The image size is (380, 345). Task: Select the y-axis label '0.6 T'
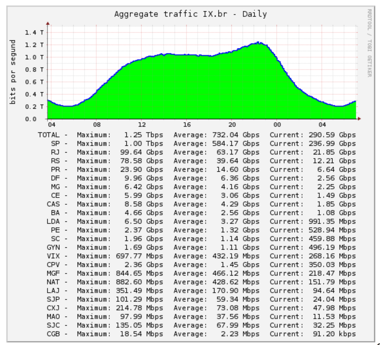pos(34,82)
